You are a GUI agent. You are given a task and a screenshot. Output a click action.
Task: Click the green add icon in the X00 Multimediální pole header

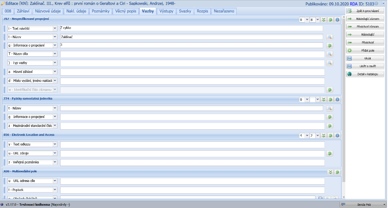[x=337, y=172]
